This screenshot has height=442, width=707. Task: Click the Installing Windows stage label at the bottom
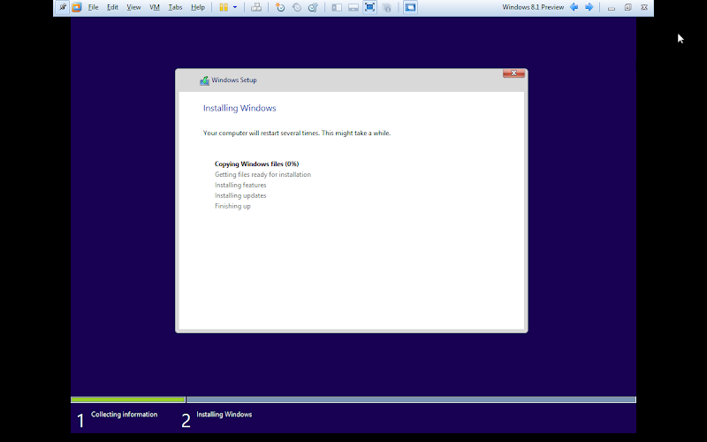pos(224,415)
